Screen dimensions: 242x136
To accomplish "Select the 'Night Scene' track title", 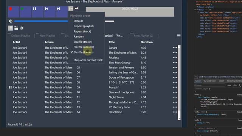I will [x=116, y=97].
